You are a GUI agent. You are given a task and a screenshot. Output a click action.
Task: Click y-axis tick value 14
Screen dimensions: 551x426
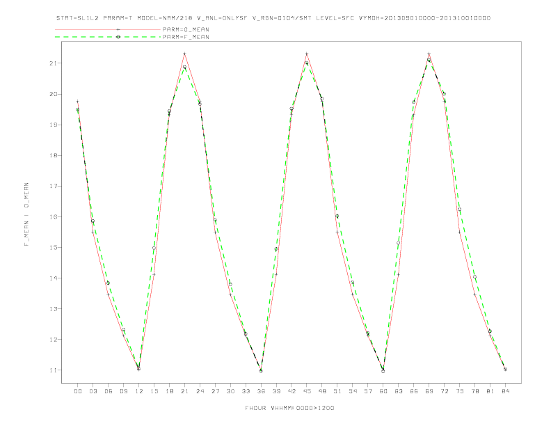pyautogui.click(x=54, y=278)
